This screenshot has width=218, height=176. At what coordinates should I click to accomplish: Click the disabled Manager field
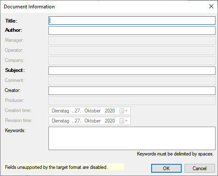(x=132, y=41)
